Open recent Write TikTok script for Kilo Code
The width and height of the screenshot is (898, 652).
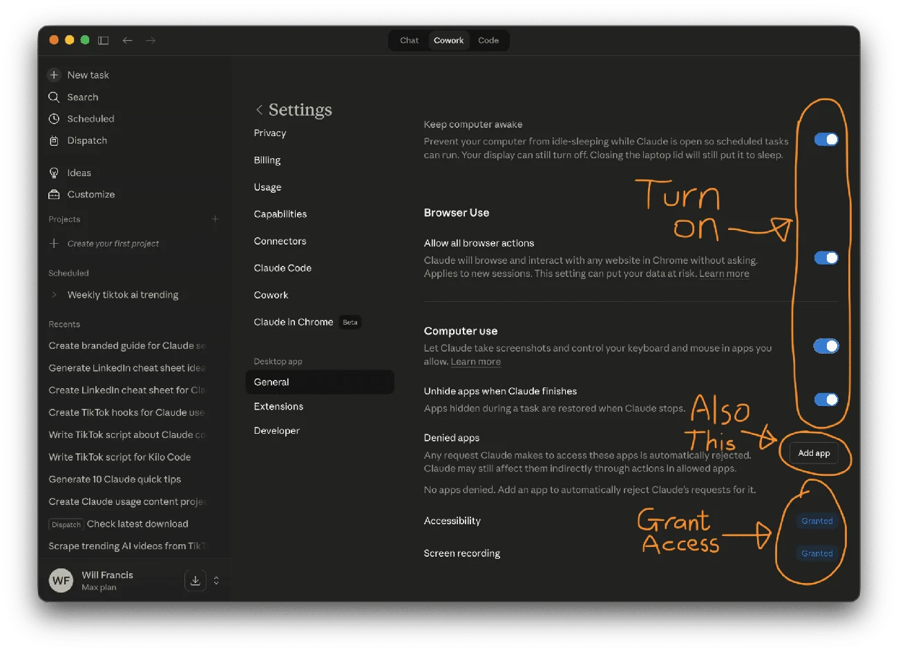[x=120, y=457]
